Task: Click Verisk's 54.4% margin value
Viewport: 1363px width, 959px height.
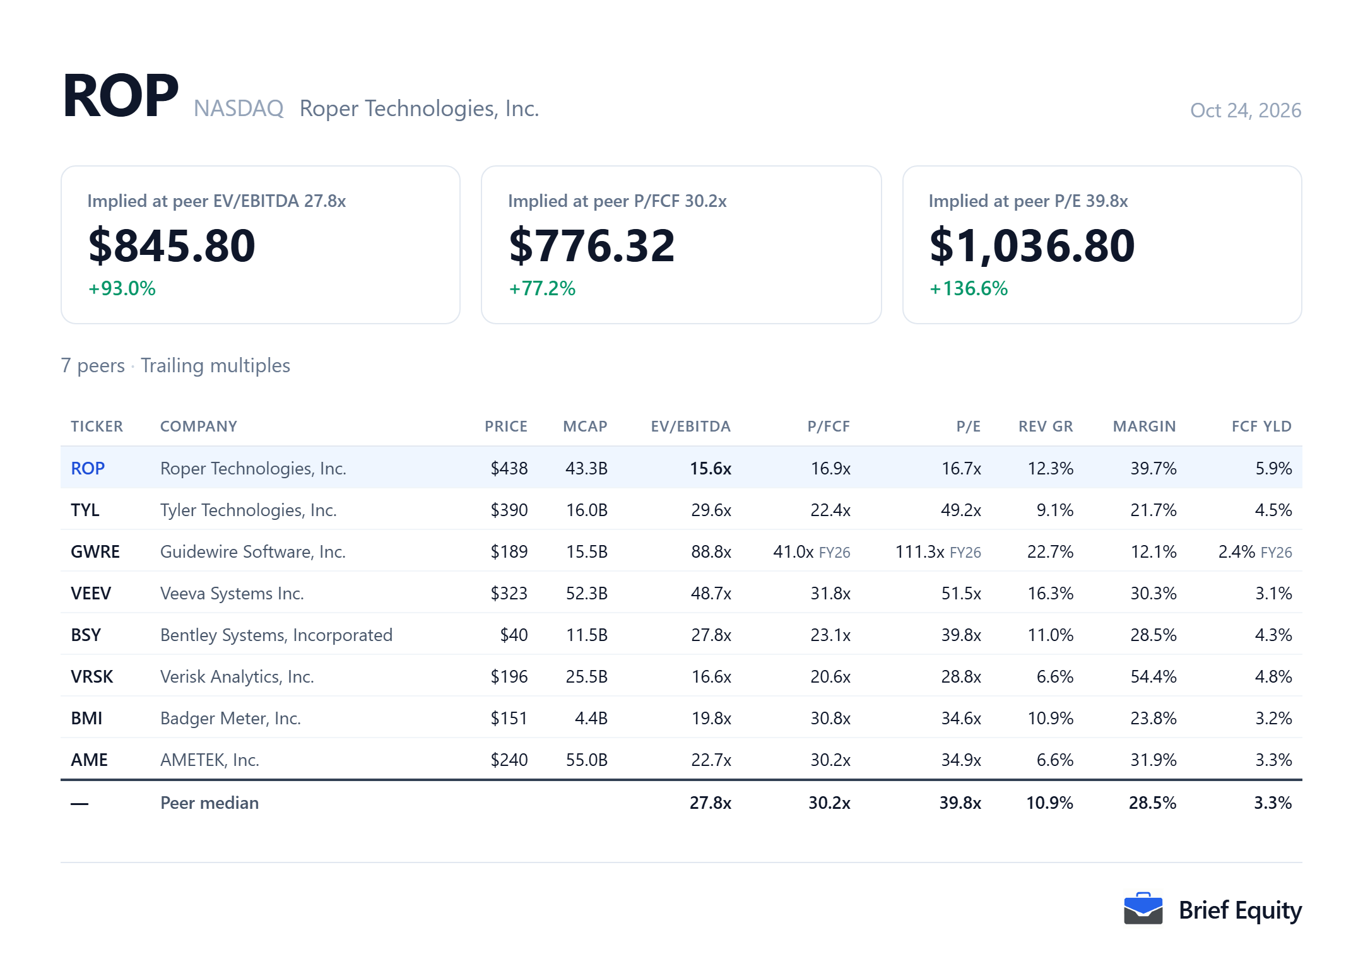Action: (1154, 676)
